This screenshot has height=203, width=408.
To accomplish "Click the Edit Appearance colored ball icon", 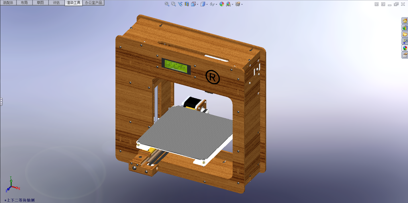I will [221, 4].
